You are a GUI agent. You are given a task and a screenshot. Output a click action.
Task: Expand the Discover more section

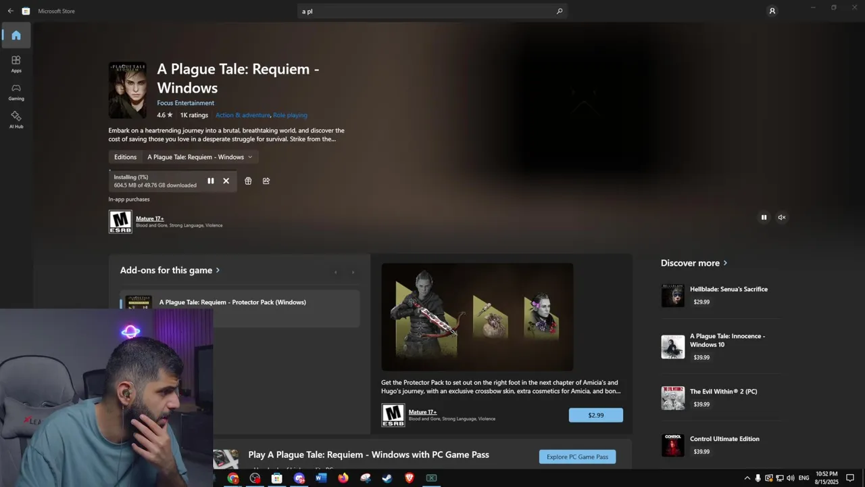694,263
